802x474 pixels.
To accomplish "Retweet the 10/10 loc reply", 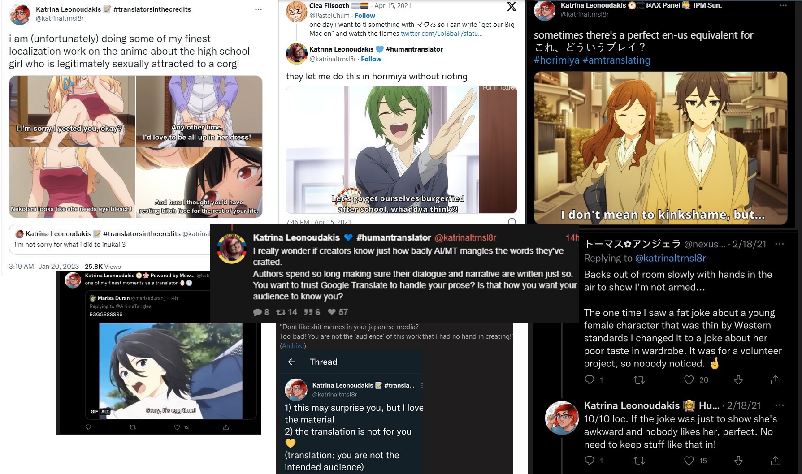I will [640, 461].
